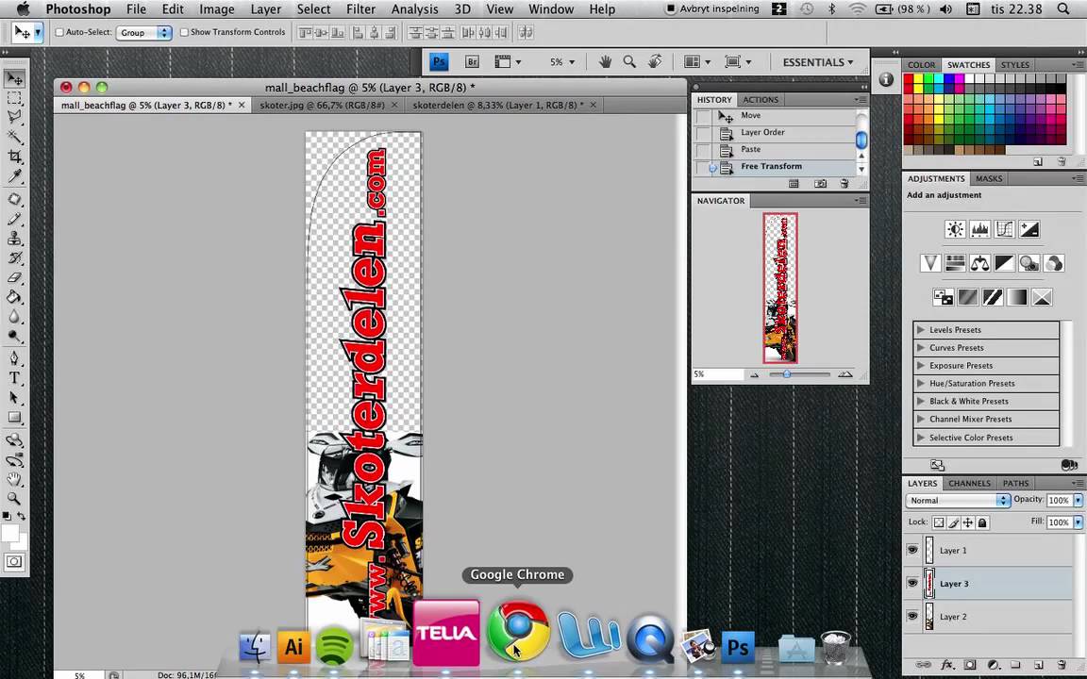Open Adobe Illustrator from the Dock

tap(293, 646)
